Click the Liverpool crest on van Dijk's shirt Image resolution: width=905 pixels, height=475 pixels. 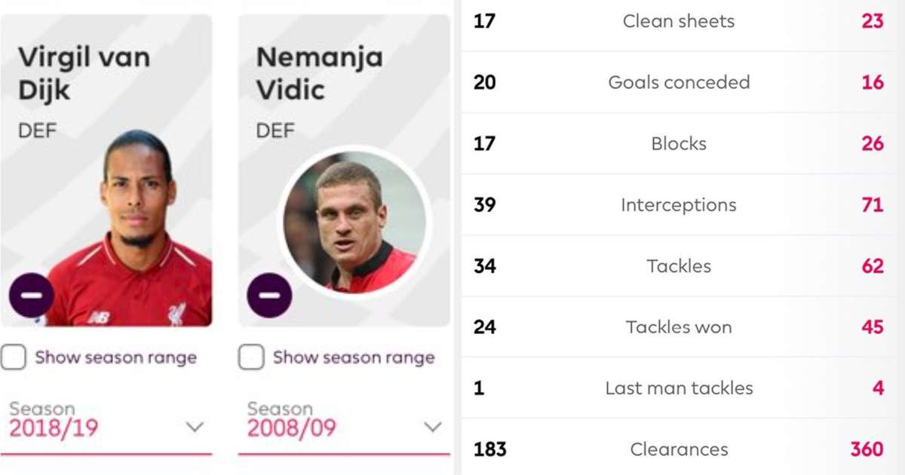click(178, 313)
